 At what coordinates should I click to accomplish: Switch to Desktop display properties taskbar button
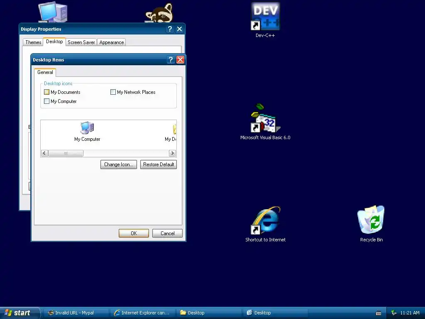[x=275, y=313]
